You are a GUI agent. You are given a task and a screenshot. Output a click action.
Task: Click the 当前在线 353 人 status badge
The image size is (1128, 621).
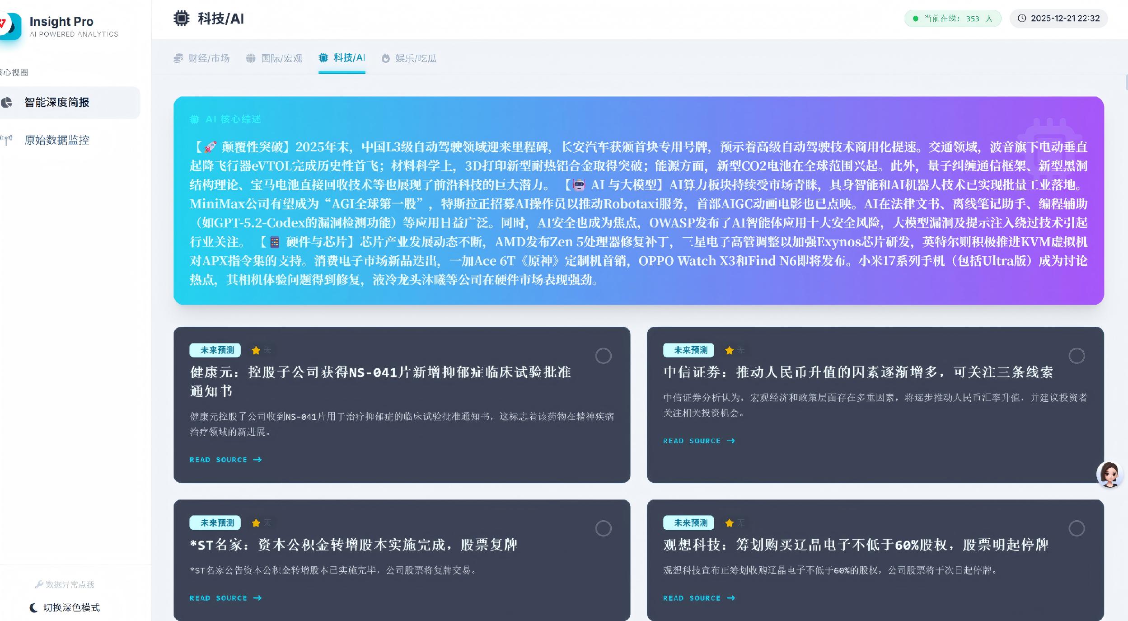(953, 19)
